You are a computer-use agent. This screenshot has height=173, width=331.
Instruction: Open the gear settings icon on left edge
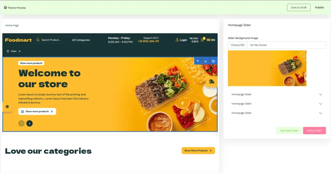tap(7, 107)
